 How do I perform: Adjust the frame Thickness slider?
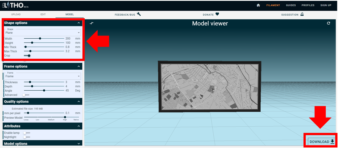click(x=44, y=82)
